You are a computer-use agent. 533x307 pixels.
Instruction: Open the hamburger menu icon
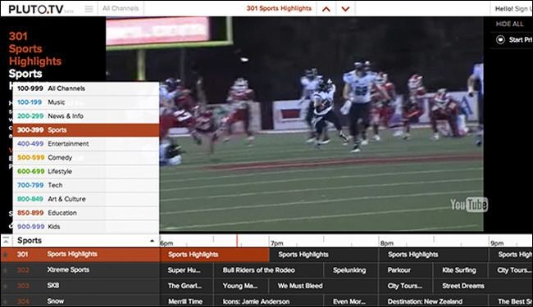(x=89, y=9)
